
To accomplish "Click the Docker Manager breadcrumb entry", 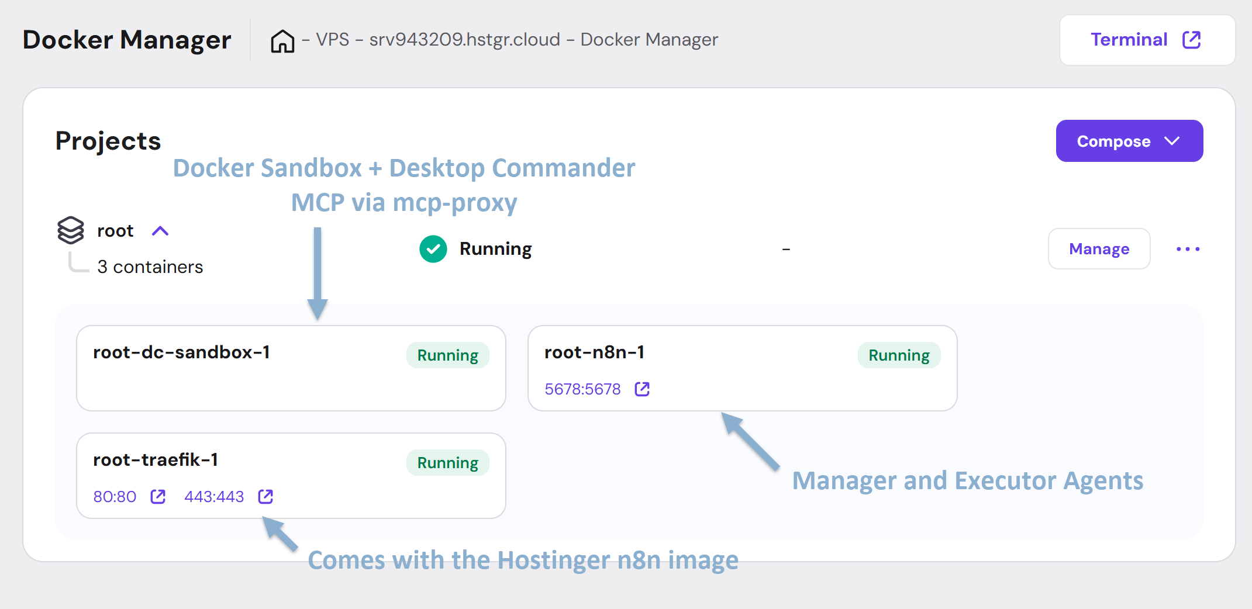I will (x=649, y=40).
